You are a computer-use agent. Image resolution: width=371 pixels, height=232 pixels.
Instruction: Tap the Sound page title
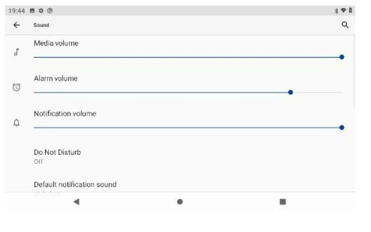click(41, 25)
